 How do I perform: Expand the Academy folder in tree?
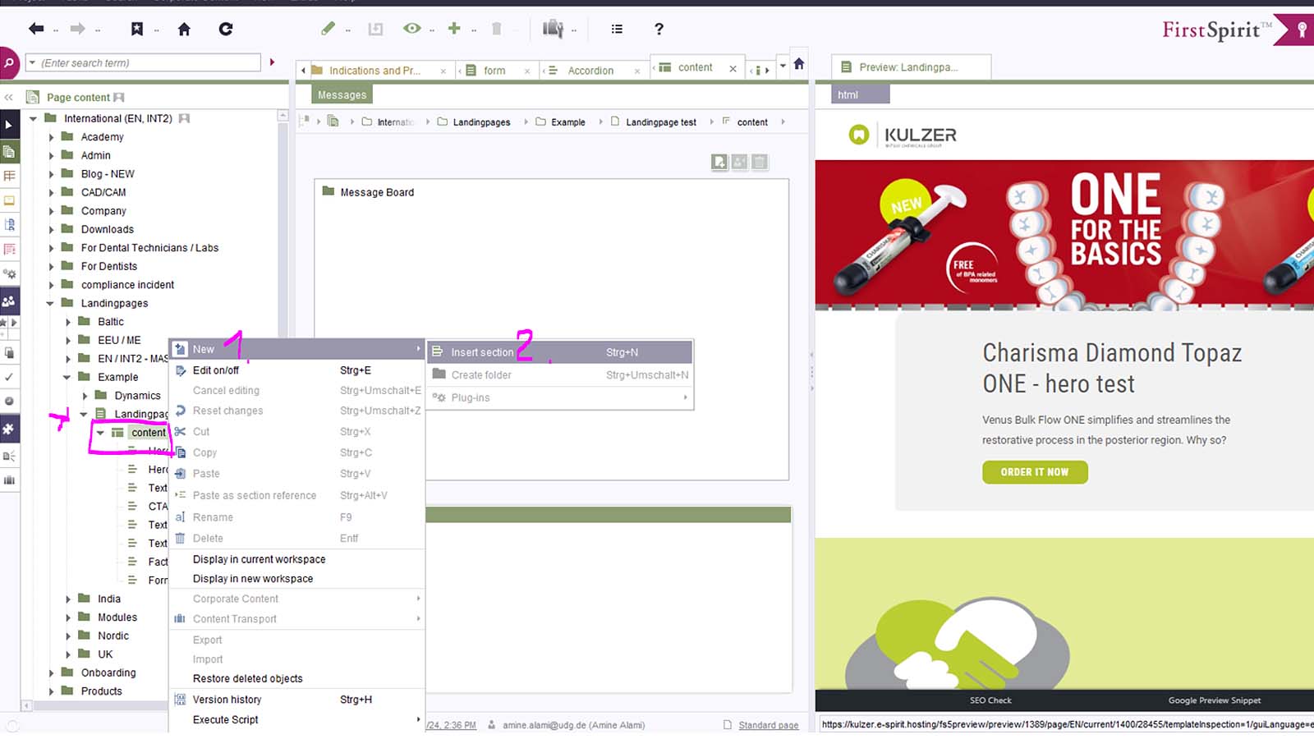pyautogui.click(x=51, y=137)
